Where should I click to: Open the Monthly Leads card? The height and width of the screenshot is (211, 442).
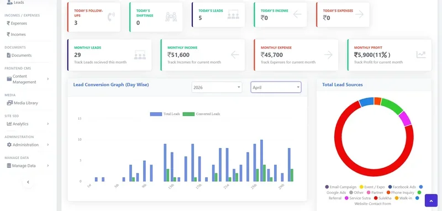coord(109,55)
